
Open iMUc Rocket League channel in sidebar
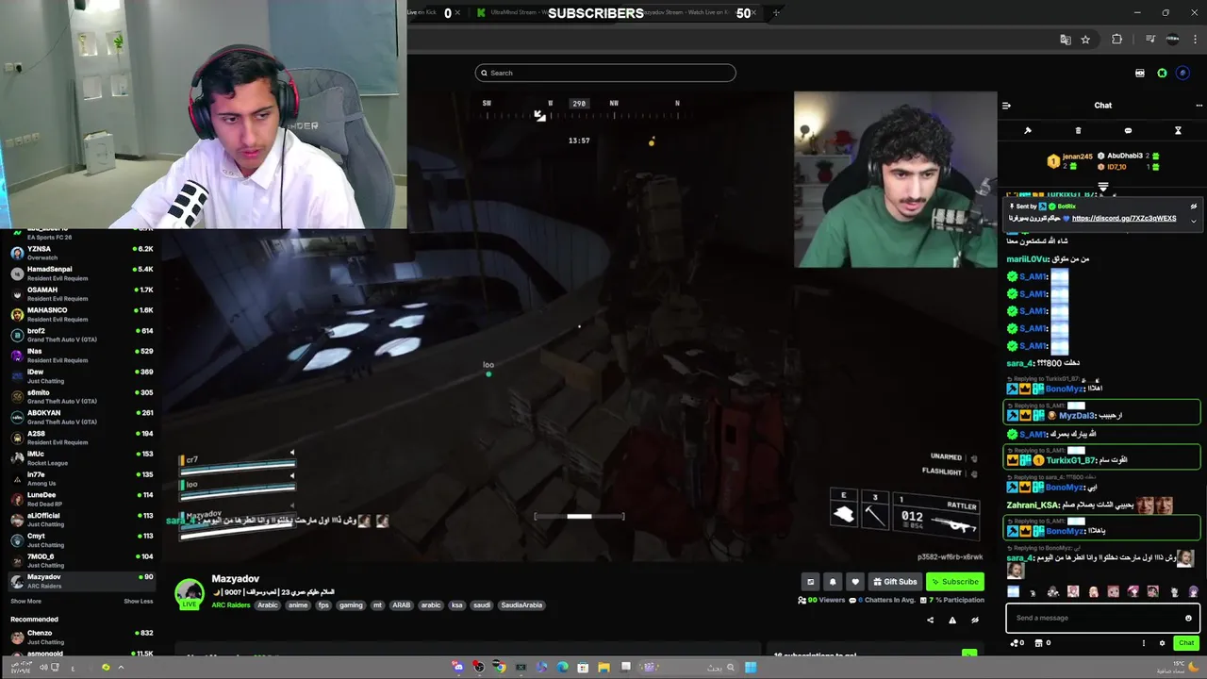(x=80, y=458)
